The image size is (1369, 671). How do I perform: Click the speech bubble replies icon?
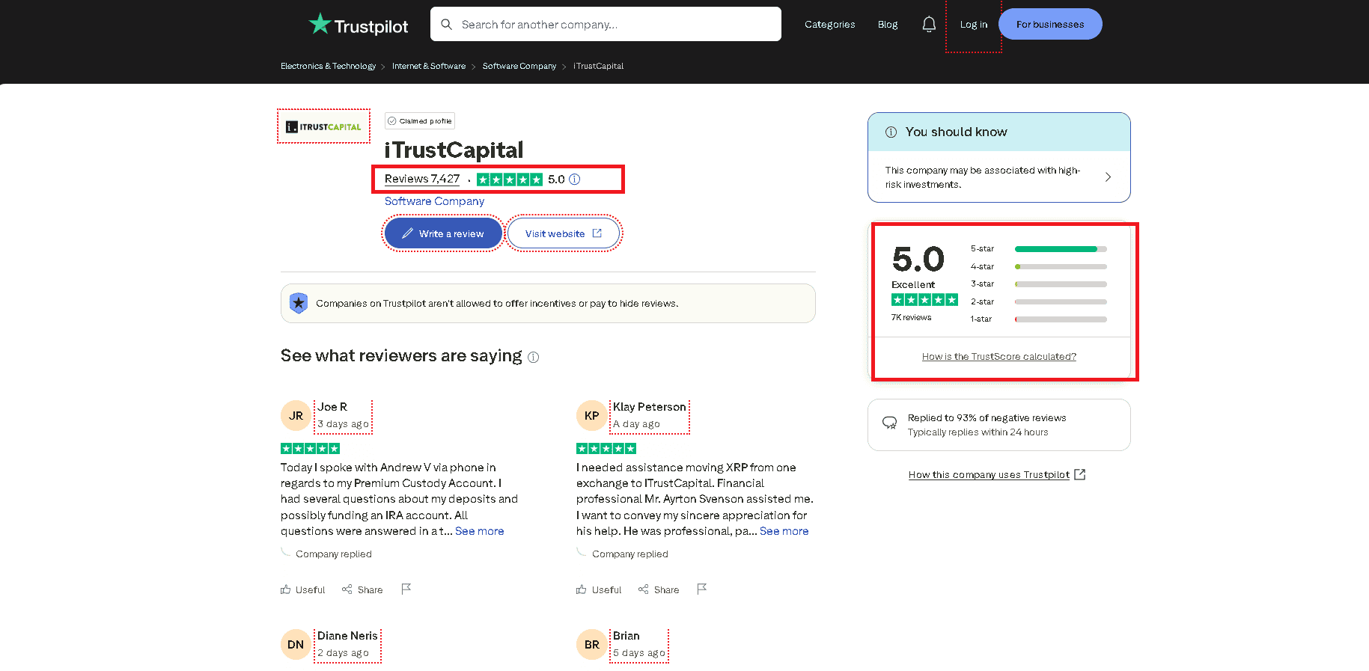tap(890, 423)
